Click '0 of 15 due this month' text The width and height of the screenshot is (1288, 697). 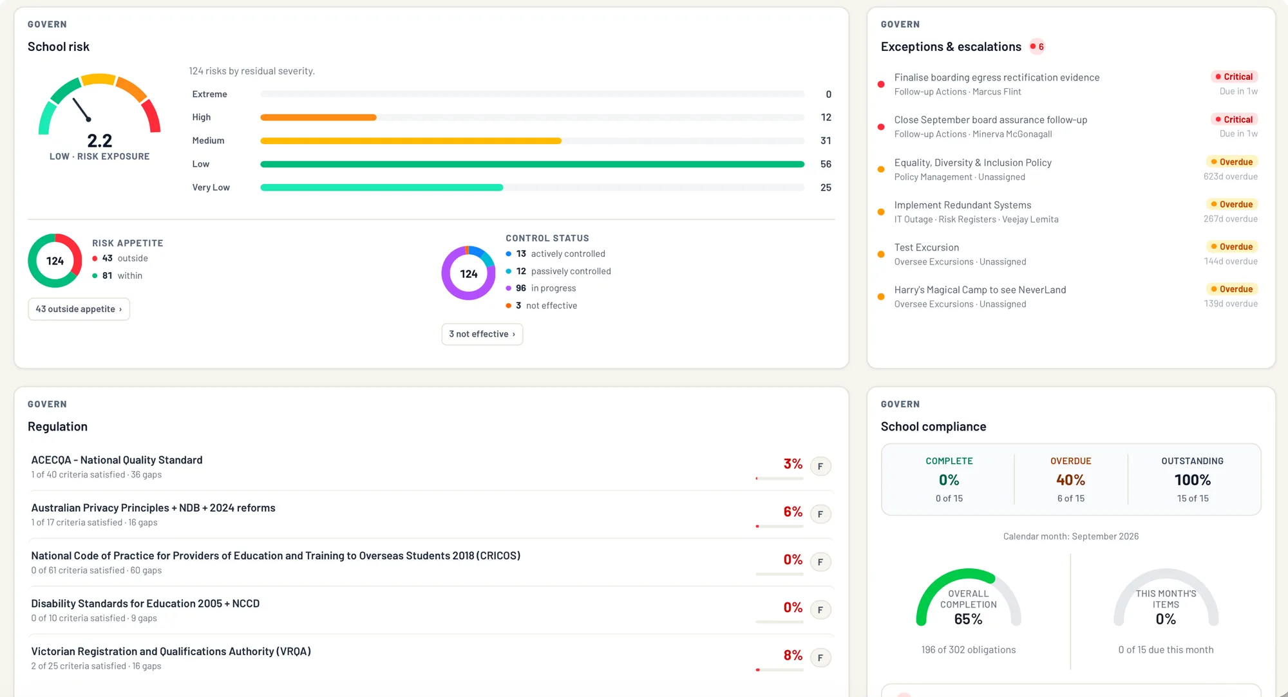[x=1166, y=650]
